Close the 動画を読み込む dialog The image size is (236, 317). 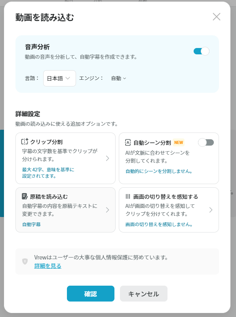tap(217, 17)
